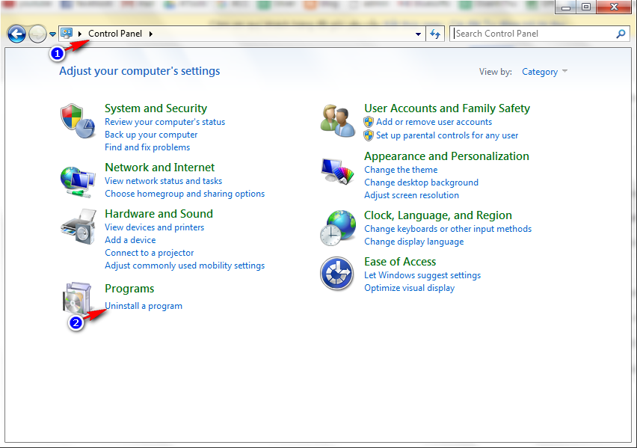
Task: Focus the Search Control Panel field
Action: pos(534,34)
